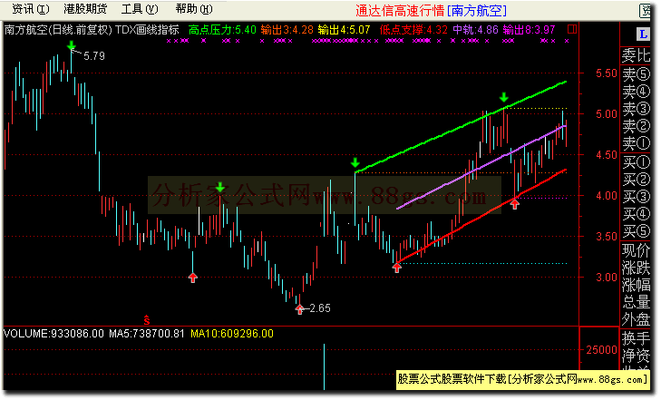Open the 资讯(I) menu
The image size is (661, 400).
pos(30,9)
